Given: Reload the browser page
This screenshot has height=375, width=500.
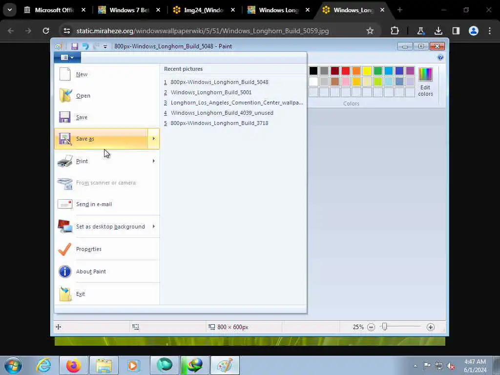Looking at the screenshot, I should [x=46, y=31].
